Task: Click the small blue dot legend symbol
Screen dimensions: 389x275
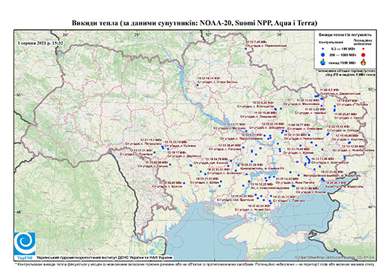Action: [323, 49]
